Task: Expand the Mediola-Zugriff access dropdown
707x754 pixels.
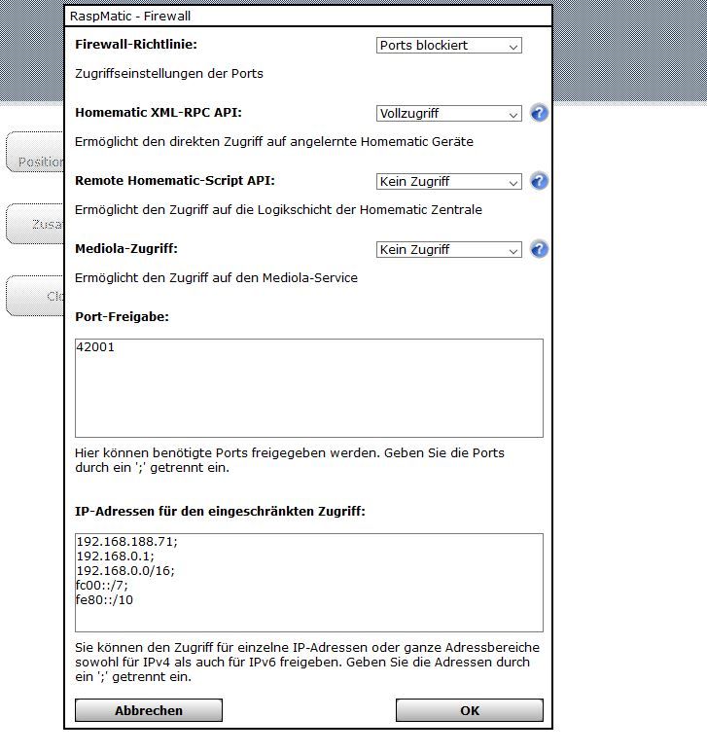Action: click(449, 250)
